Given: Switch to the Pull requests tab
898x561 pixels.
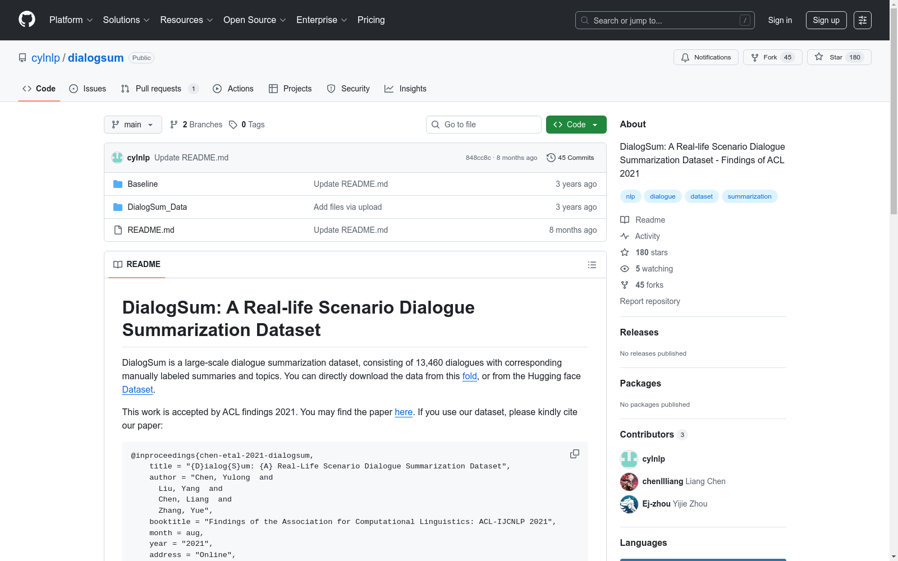Looking at the screenshot, I should click(x=160, y=89).
